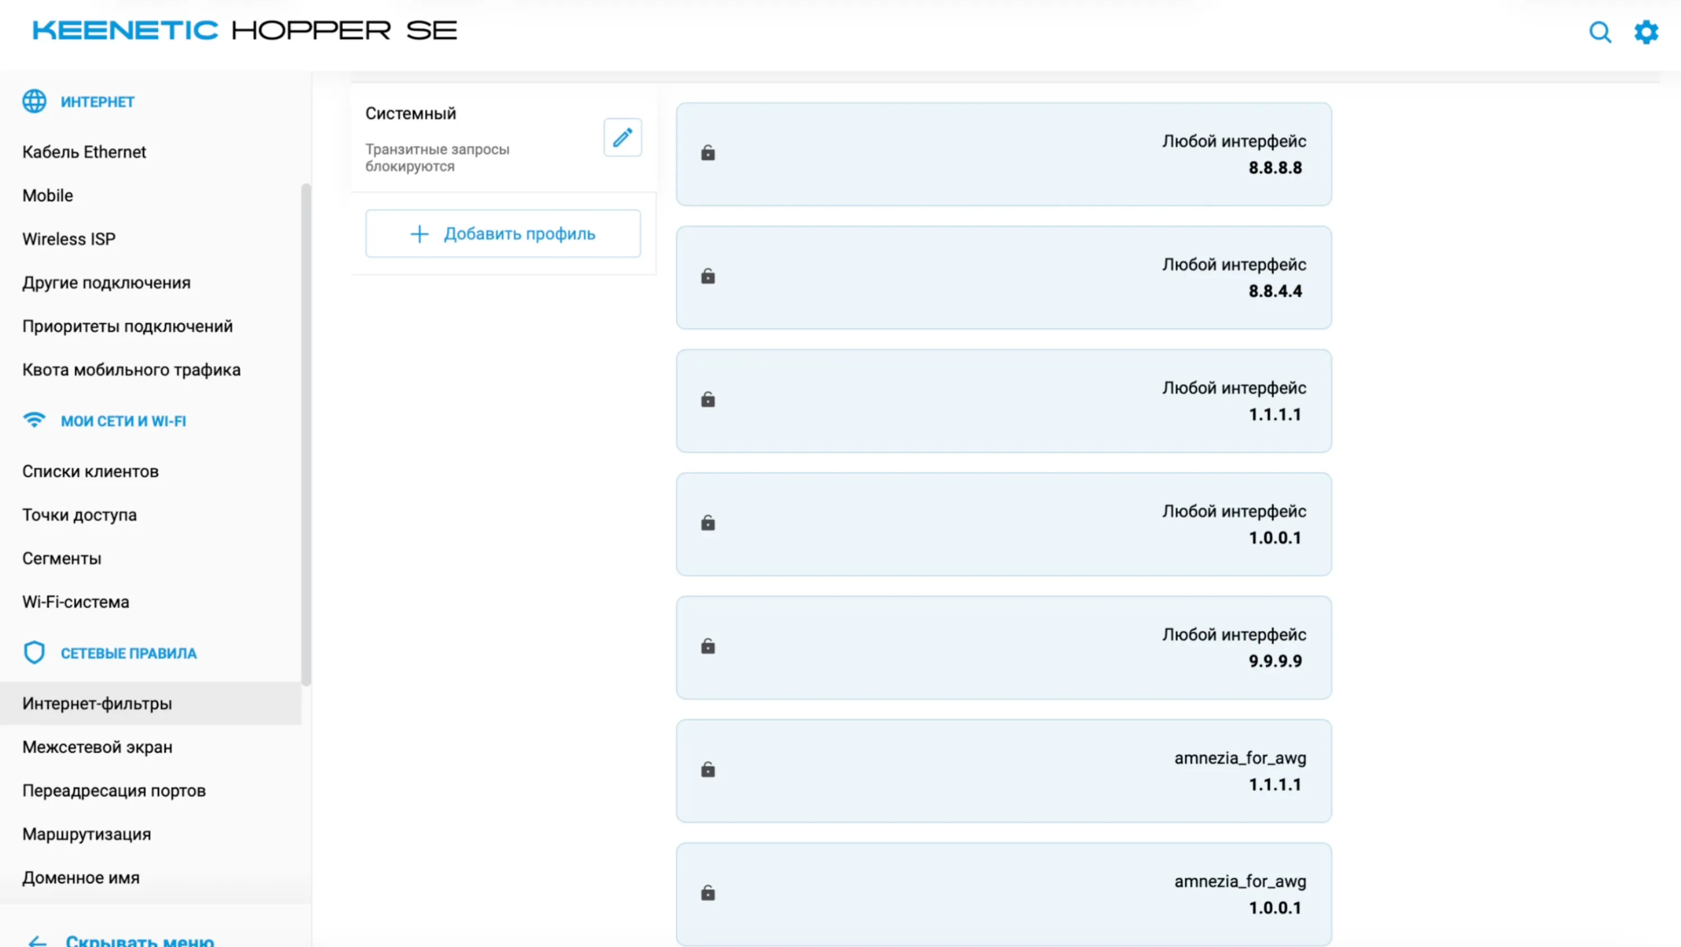Open Списки клиентов
Viewport: 1681px width, 947px height.
(x=90, y=471)
